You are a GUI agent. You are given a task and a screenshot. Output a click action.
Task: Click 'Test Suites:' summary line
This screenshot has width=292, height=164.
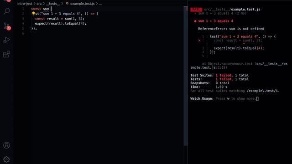pyautogui.click(x=219, y=75)
